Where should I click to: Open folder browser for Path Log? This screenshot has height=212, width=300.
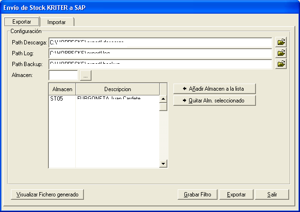click(x=281, y=53)
